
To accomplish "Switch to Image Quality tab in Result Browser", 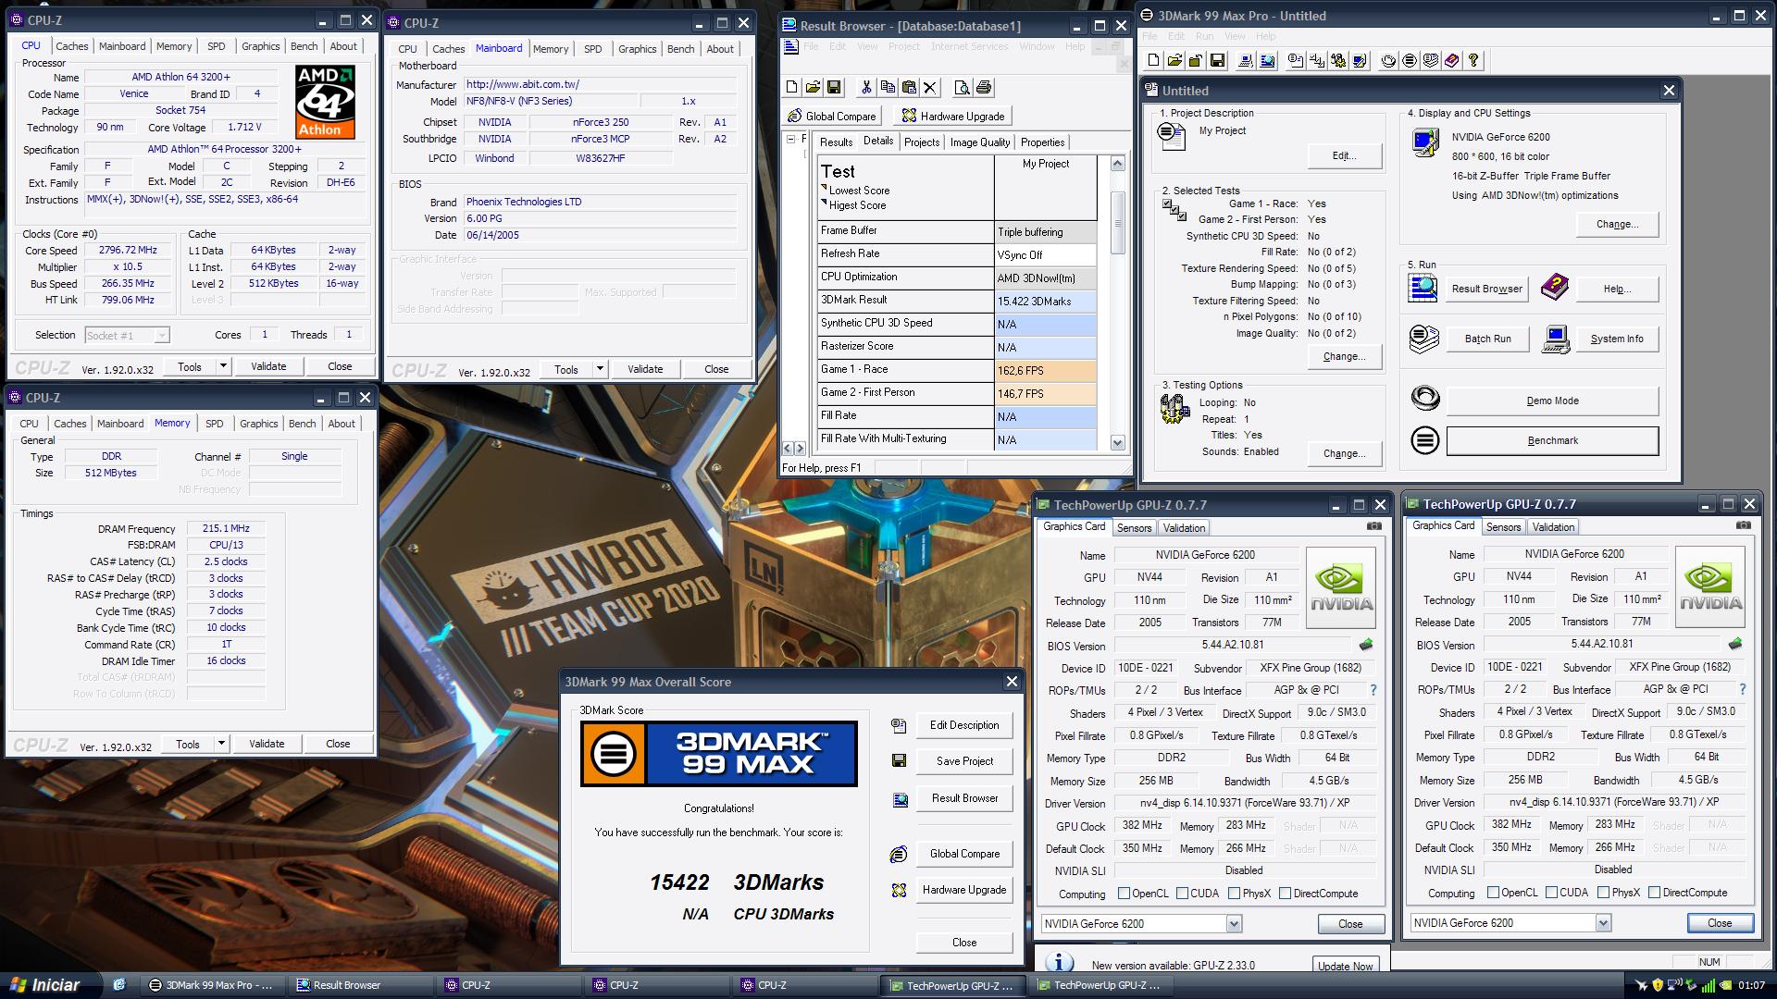I will click(x=980, y=142).
